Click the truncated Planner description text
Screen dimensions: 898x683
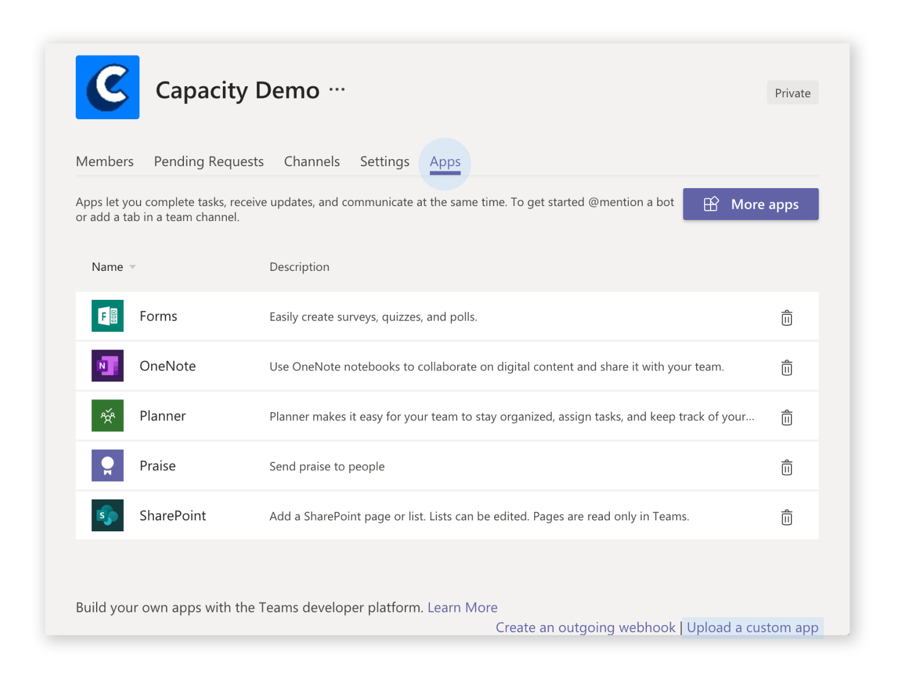[x=512, y=416]
